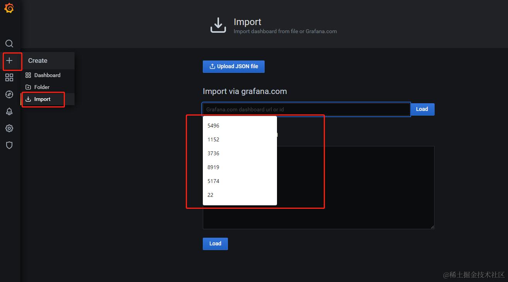
Task: Choose Import in the Create menu
Action: click(x=48, y=99)
